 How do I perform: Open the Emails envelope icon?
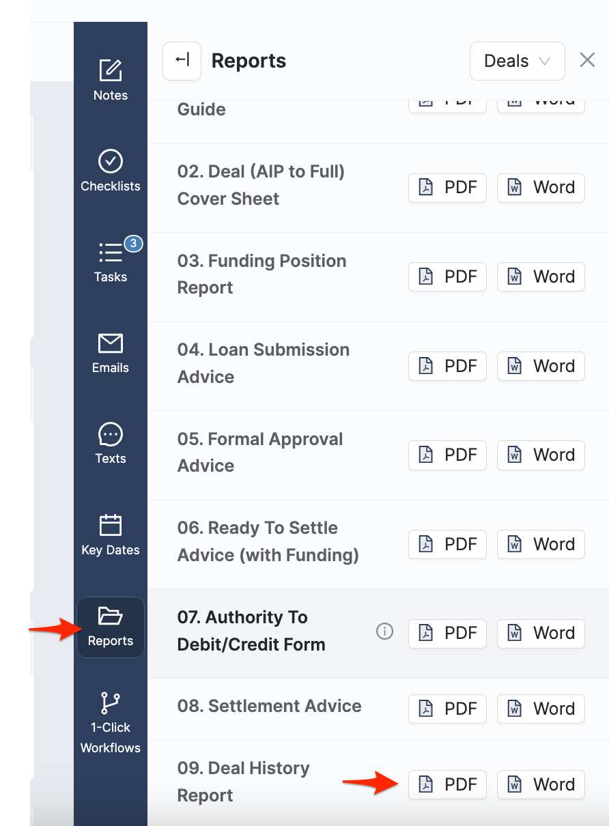coord(111,343)
